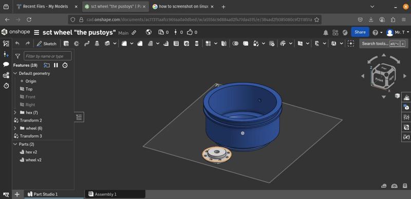
Task: Select the Shell tool
Action: point(176,44)
